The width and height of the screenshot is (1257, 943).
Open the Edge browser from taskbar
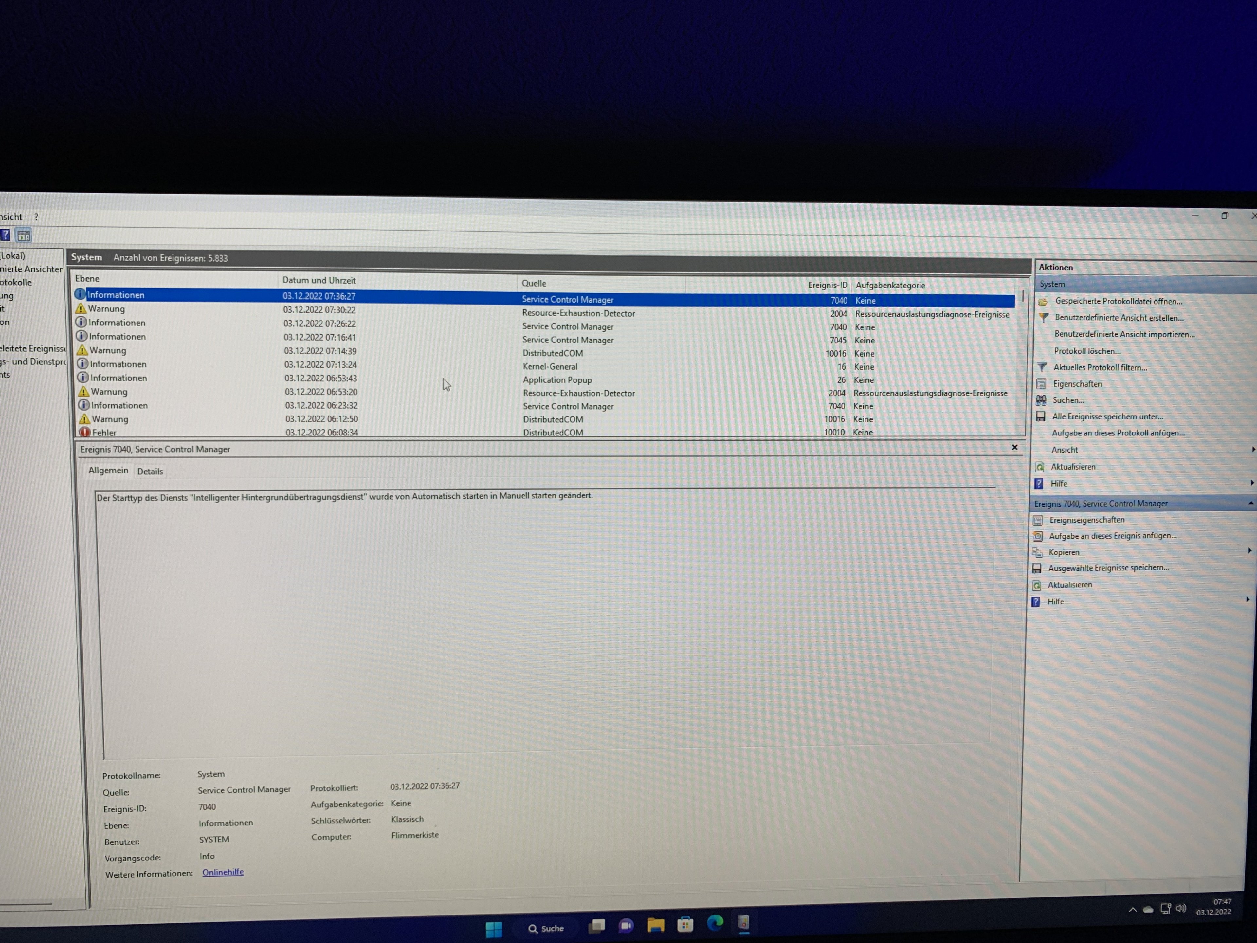pyautogui.click(x=715, y=923)
